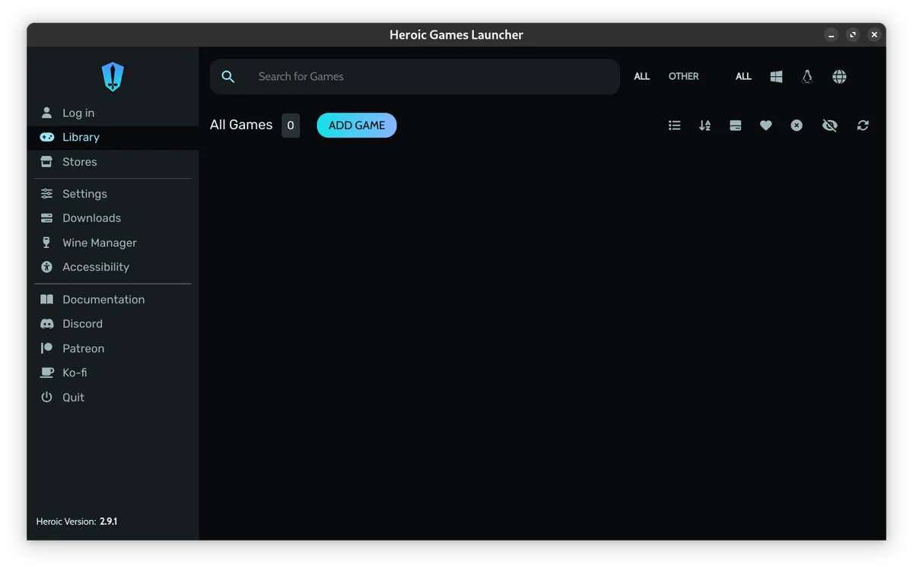Click the wine glass icon
913x571 pixels.
click(47, 243)
